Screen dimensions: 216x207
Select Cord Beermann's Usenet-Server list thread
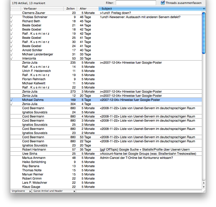point(103,108)
